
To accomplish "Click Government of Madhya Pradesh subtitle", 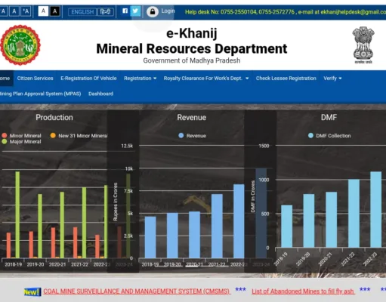I will [x=192, y=60].
